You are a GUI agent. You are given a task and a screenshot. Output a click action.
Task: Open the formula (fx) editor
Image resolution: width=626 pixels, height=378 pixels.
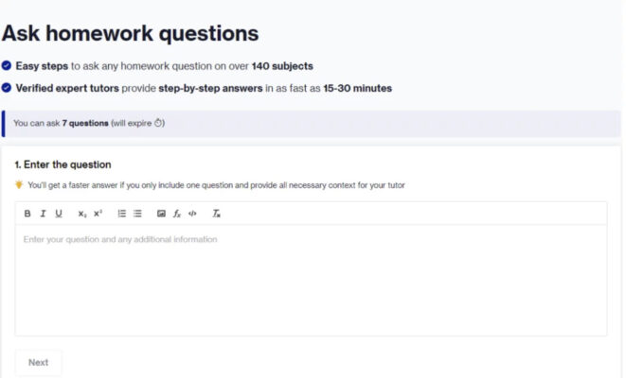coord(177,214)
